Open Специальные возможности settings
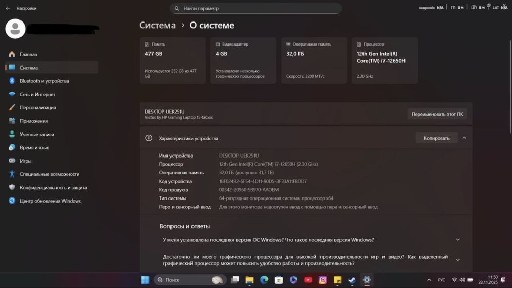Viewport: 512px width, 288px height. click(52, 174)
